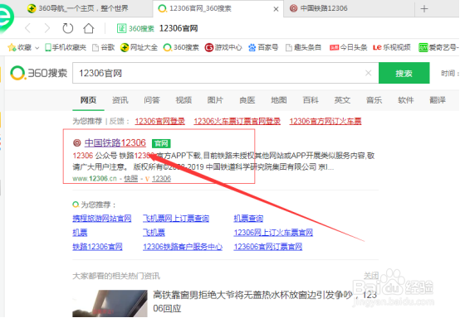The height and width of the screenshot is (318, 460).
Task: Select the 良医 search tab
Action: click(247, 100)
